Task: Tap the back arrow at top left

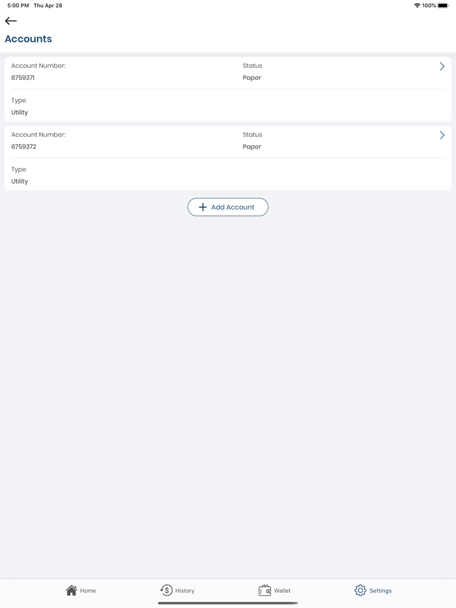Action: coord(11,20)
